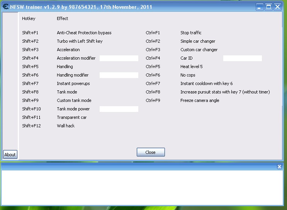Click the Effect column header
Viewport: 287px width, 210px height.
coord(63,18)
